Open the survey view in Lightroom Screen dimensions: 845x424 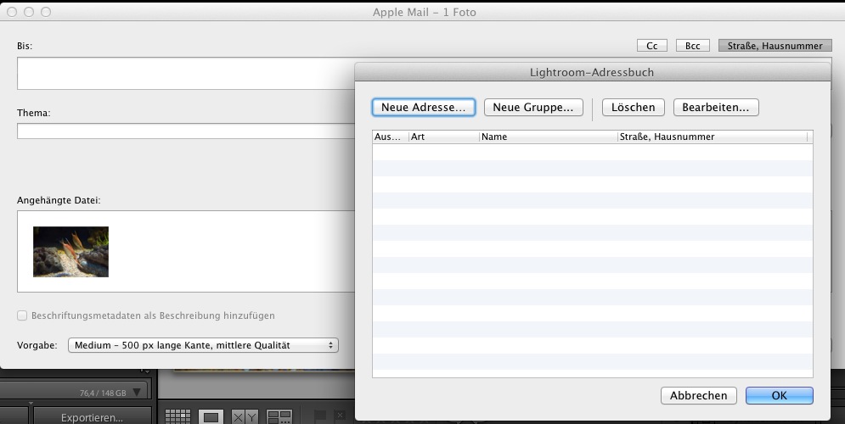(279, 417)
